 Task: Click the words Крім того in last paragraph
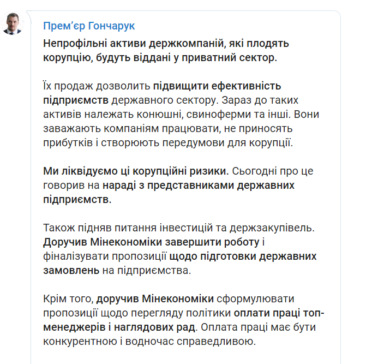pyautogui.click(x=68, y=299)
